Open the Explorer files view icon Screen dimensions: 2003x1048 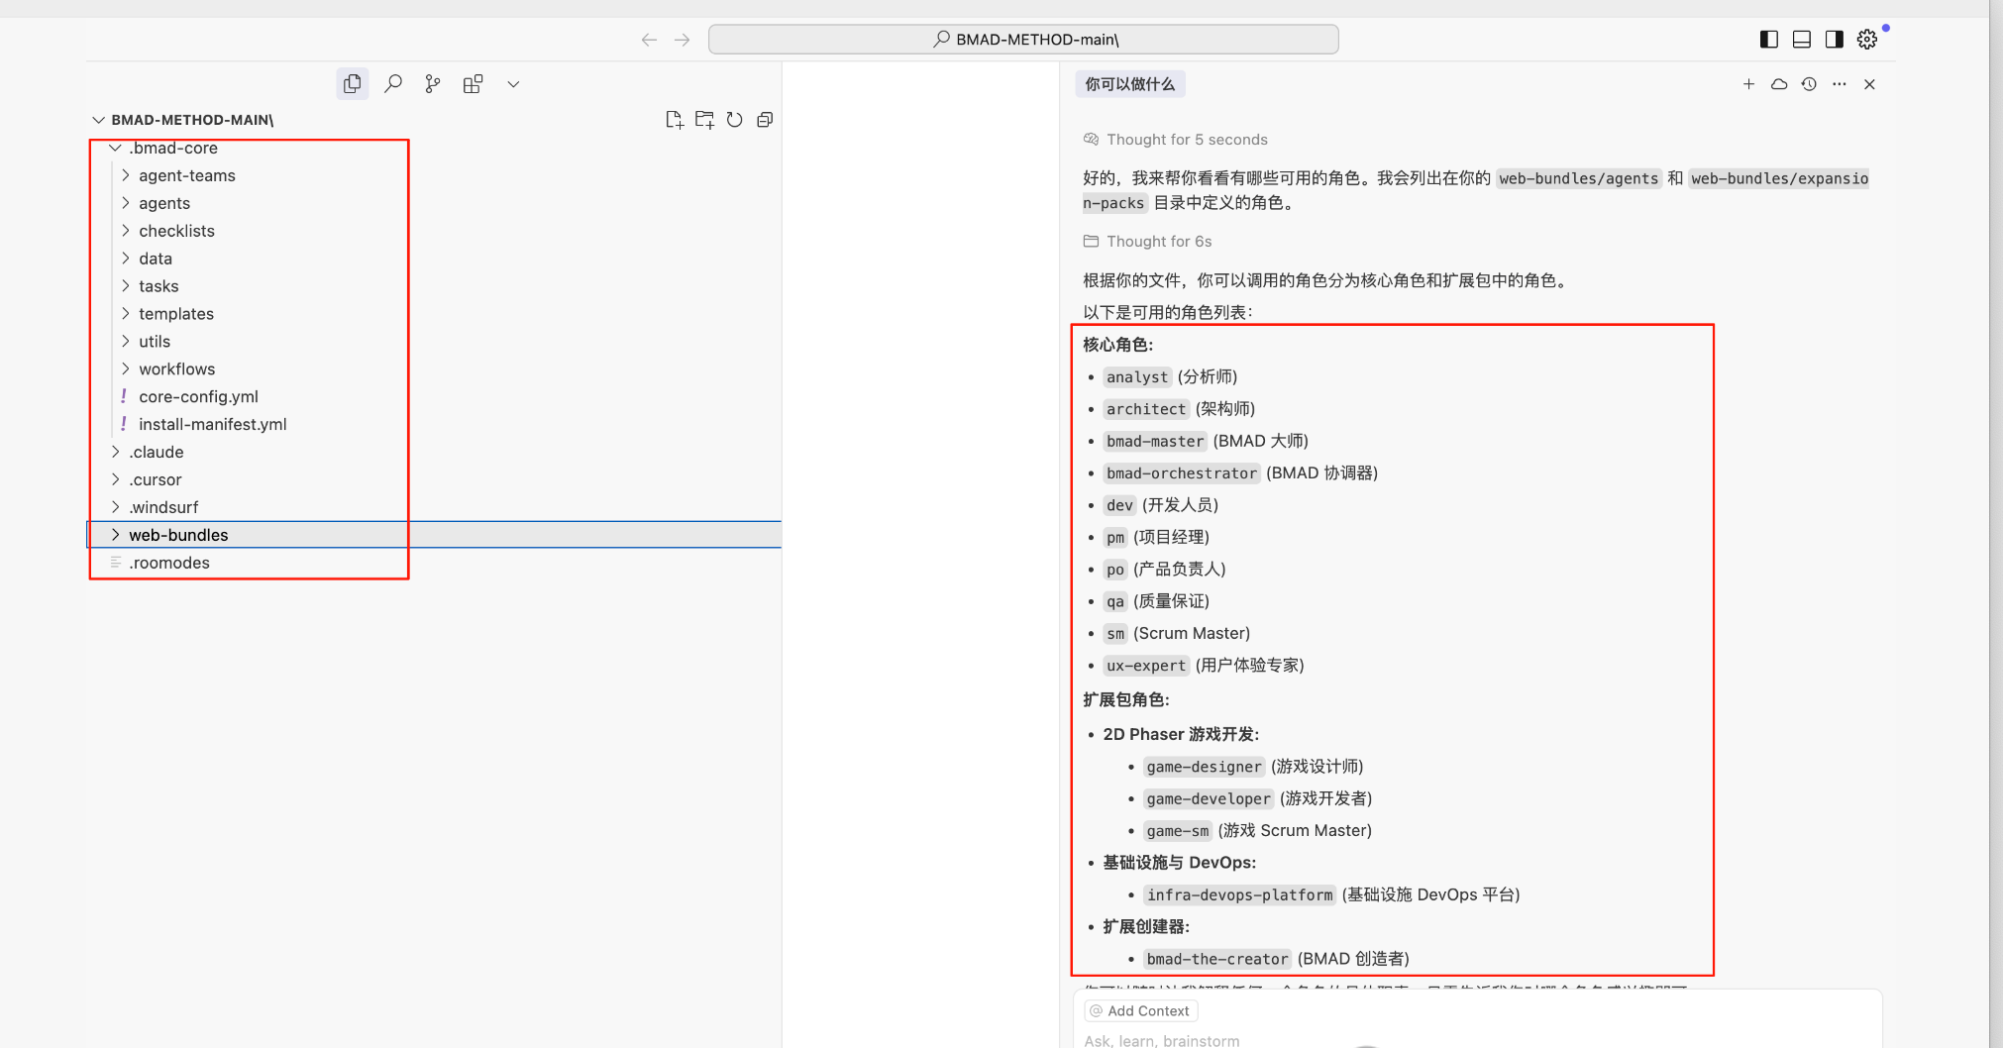coord(352,84)
